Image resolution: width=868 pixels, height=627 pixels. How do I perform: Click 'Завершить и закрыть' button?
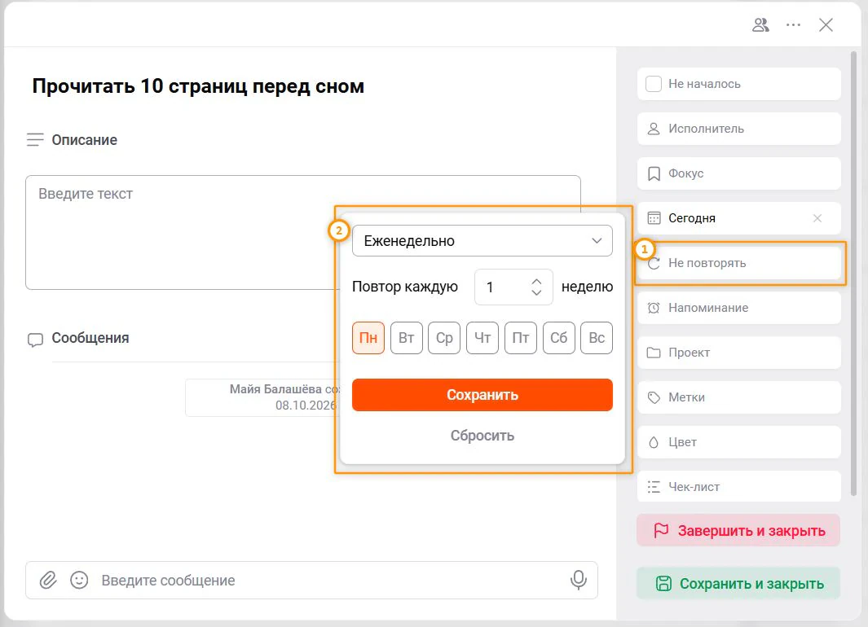(x=738, y=531)
